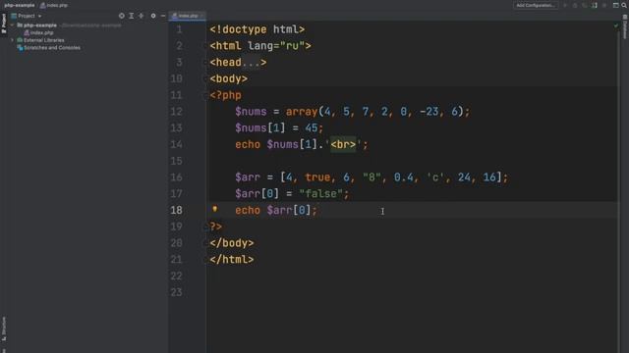Screen dimensions: 629x353
Task: Collapse html tag fold marker on line 2
Action: [206, 46]
